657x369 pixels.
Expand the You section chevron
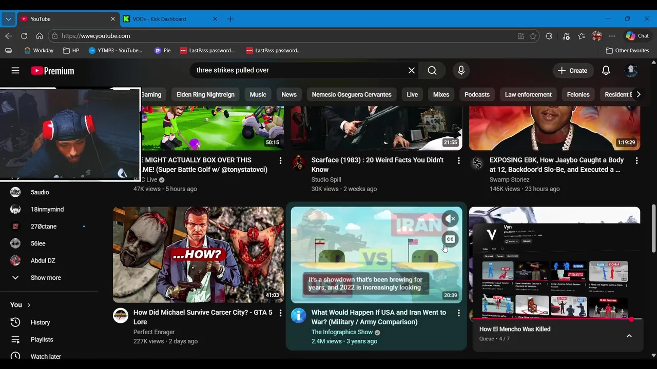[x=29, y=305]
